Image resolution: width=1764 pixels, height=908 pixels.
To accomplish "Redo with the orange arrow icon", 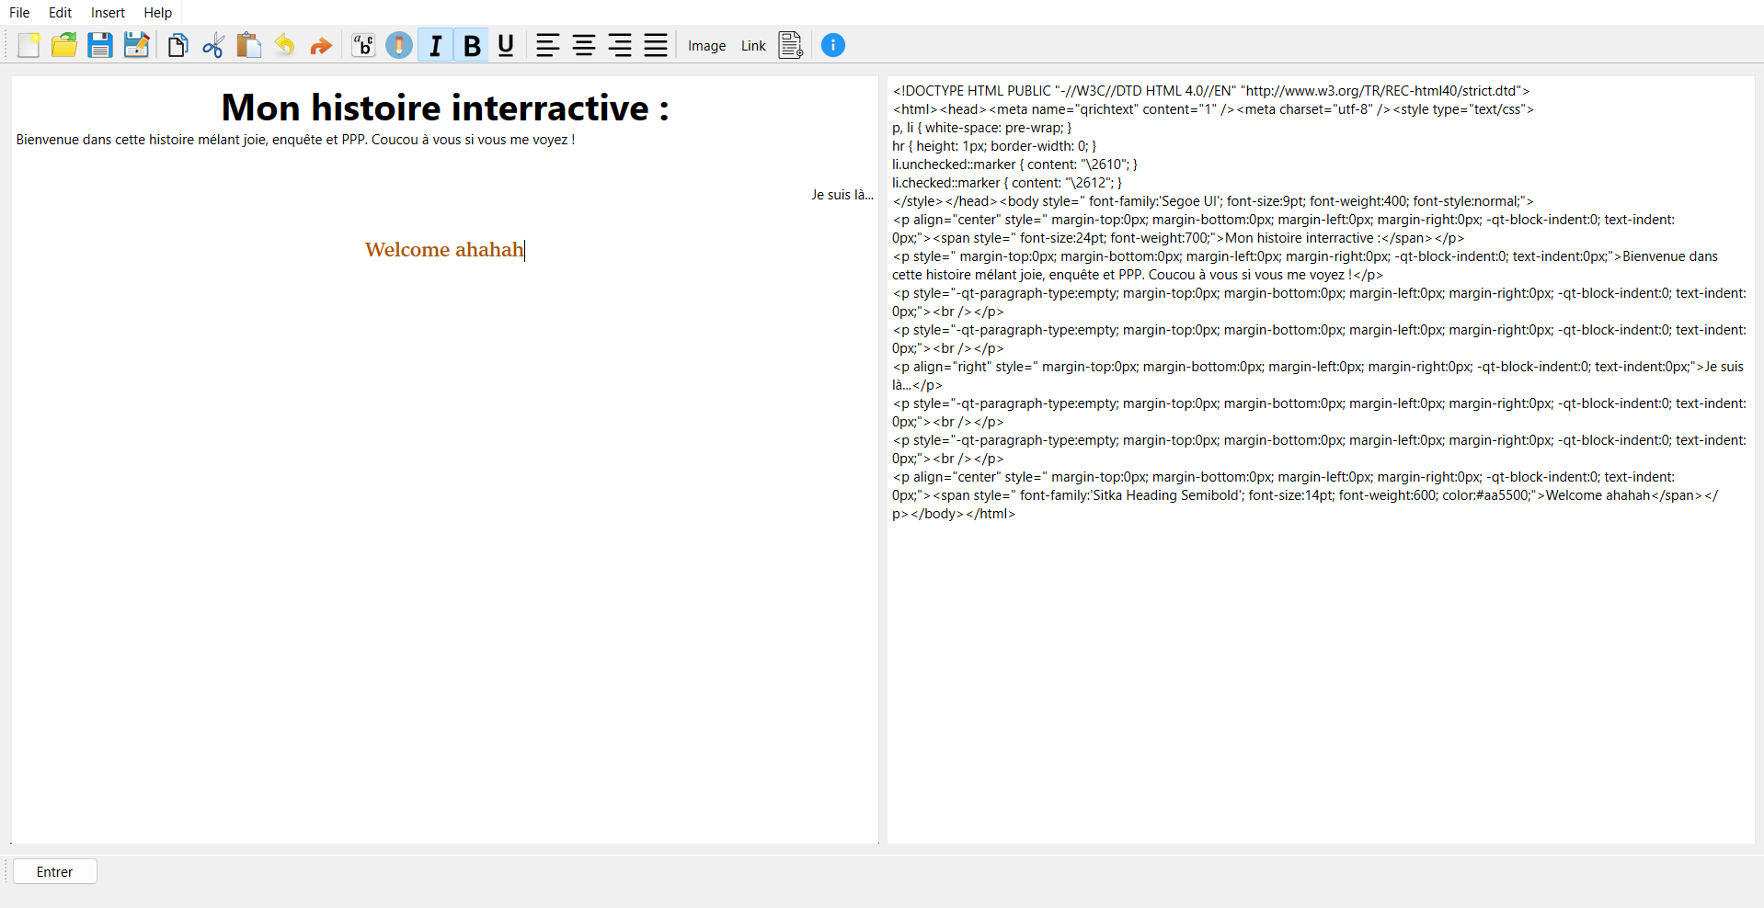I will (321, 45).
